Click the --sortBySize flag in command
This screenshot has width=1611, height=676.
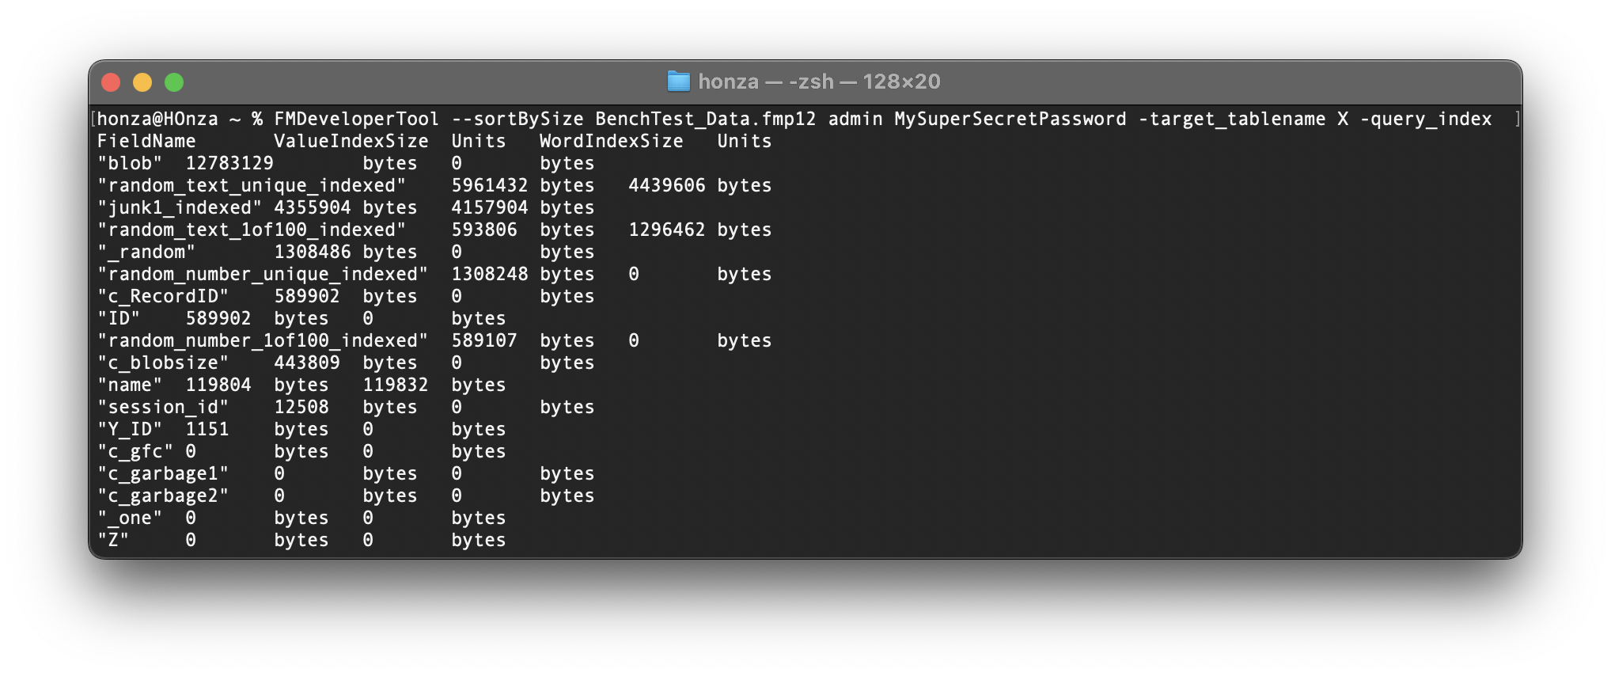[517, 120]
